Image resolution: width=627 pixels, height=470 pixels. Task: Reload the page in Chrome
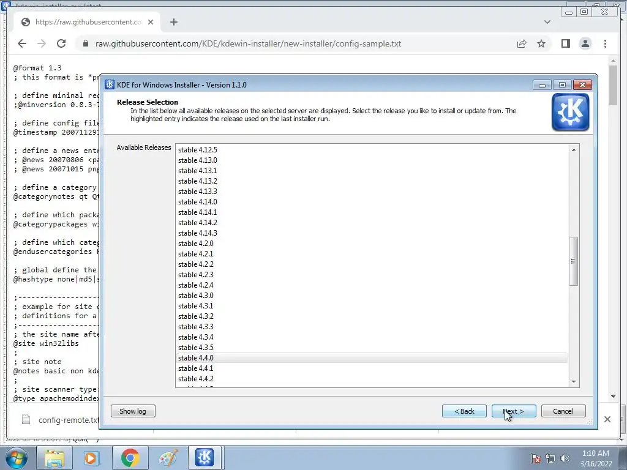pos(61,43)
